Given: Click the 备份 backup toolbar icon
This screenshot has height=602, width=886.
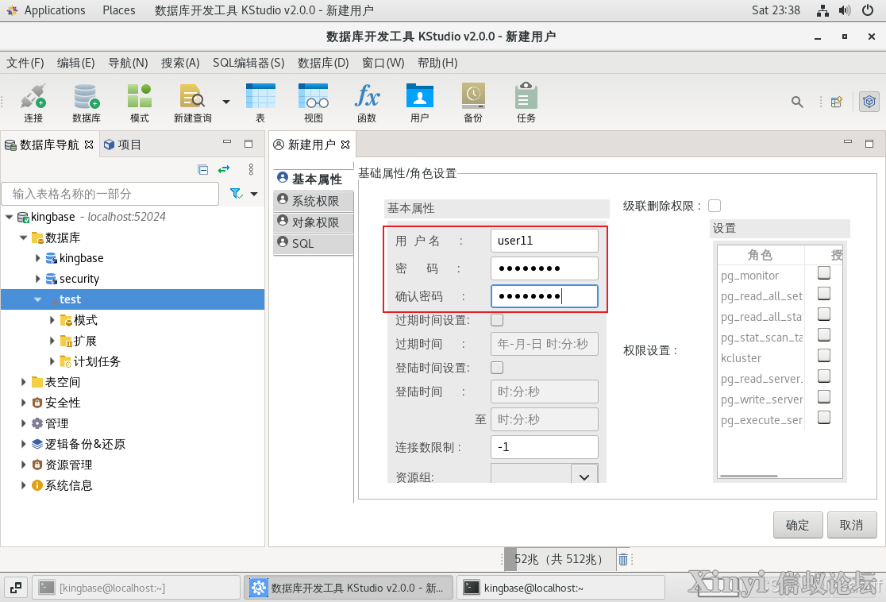Looking at the screenshot, I should click(473, 102).
